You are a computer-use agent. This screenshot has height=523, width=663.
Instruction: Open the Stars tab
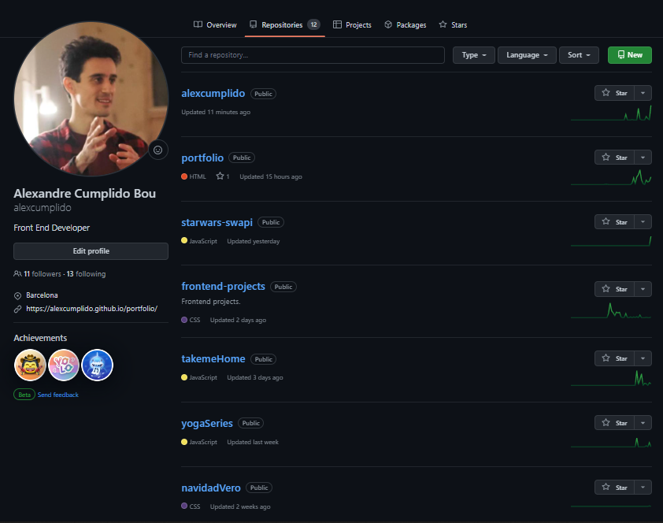point(453,25)
